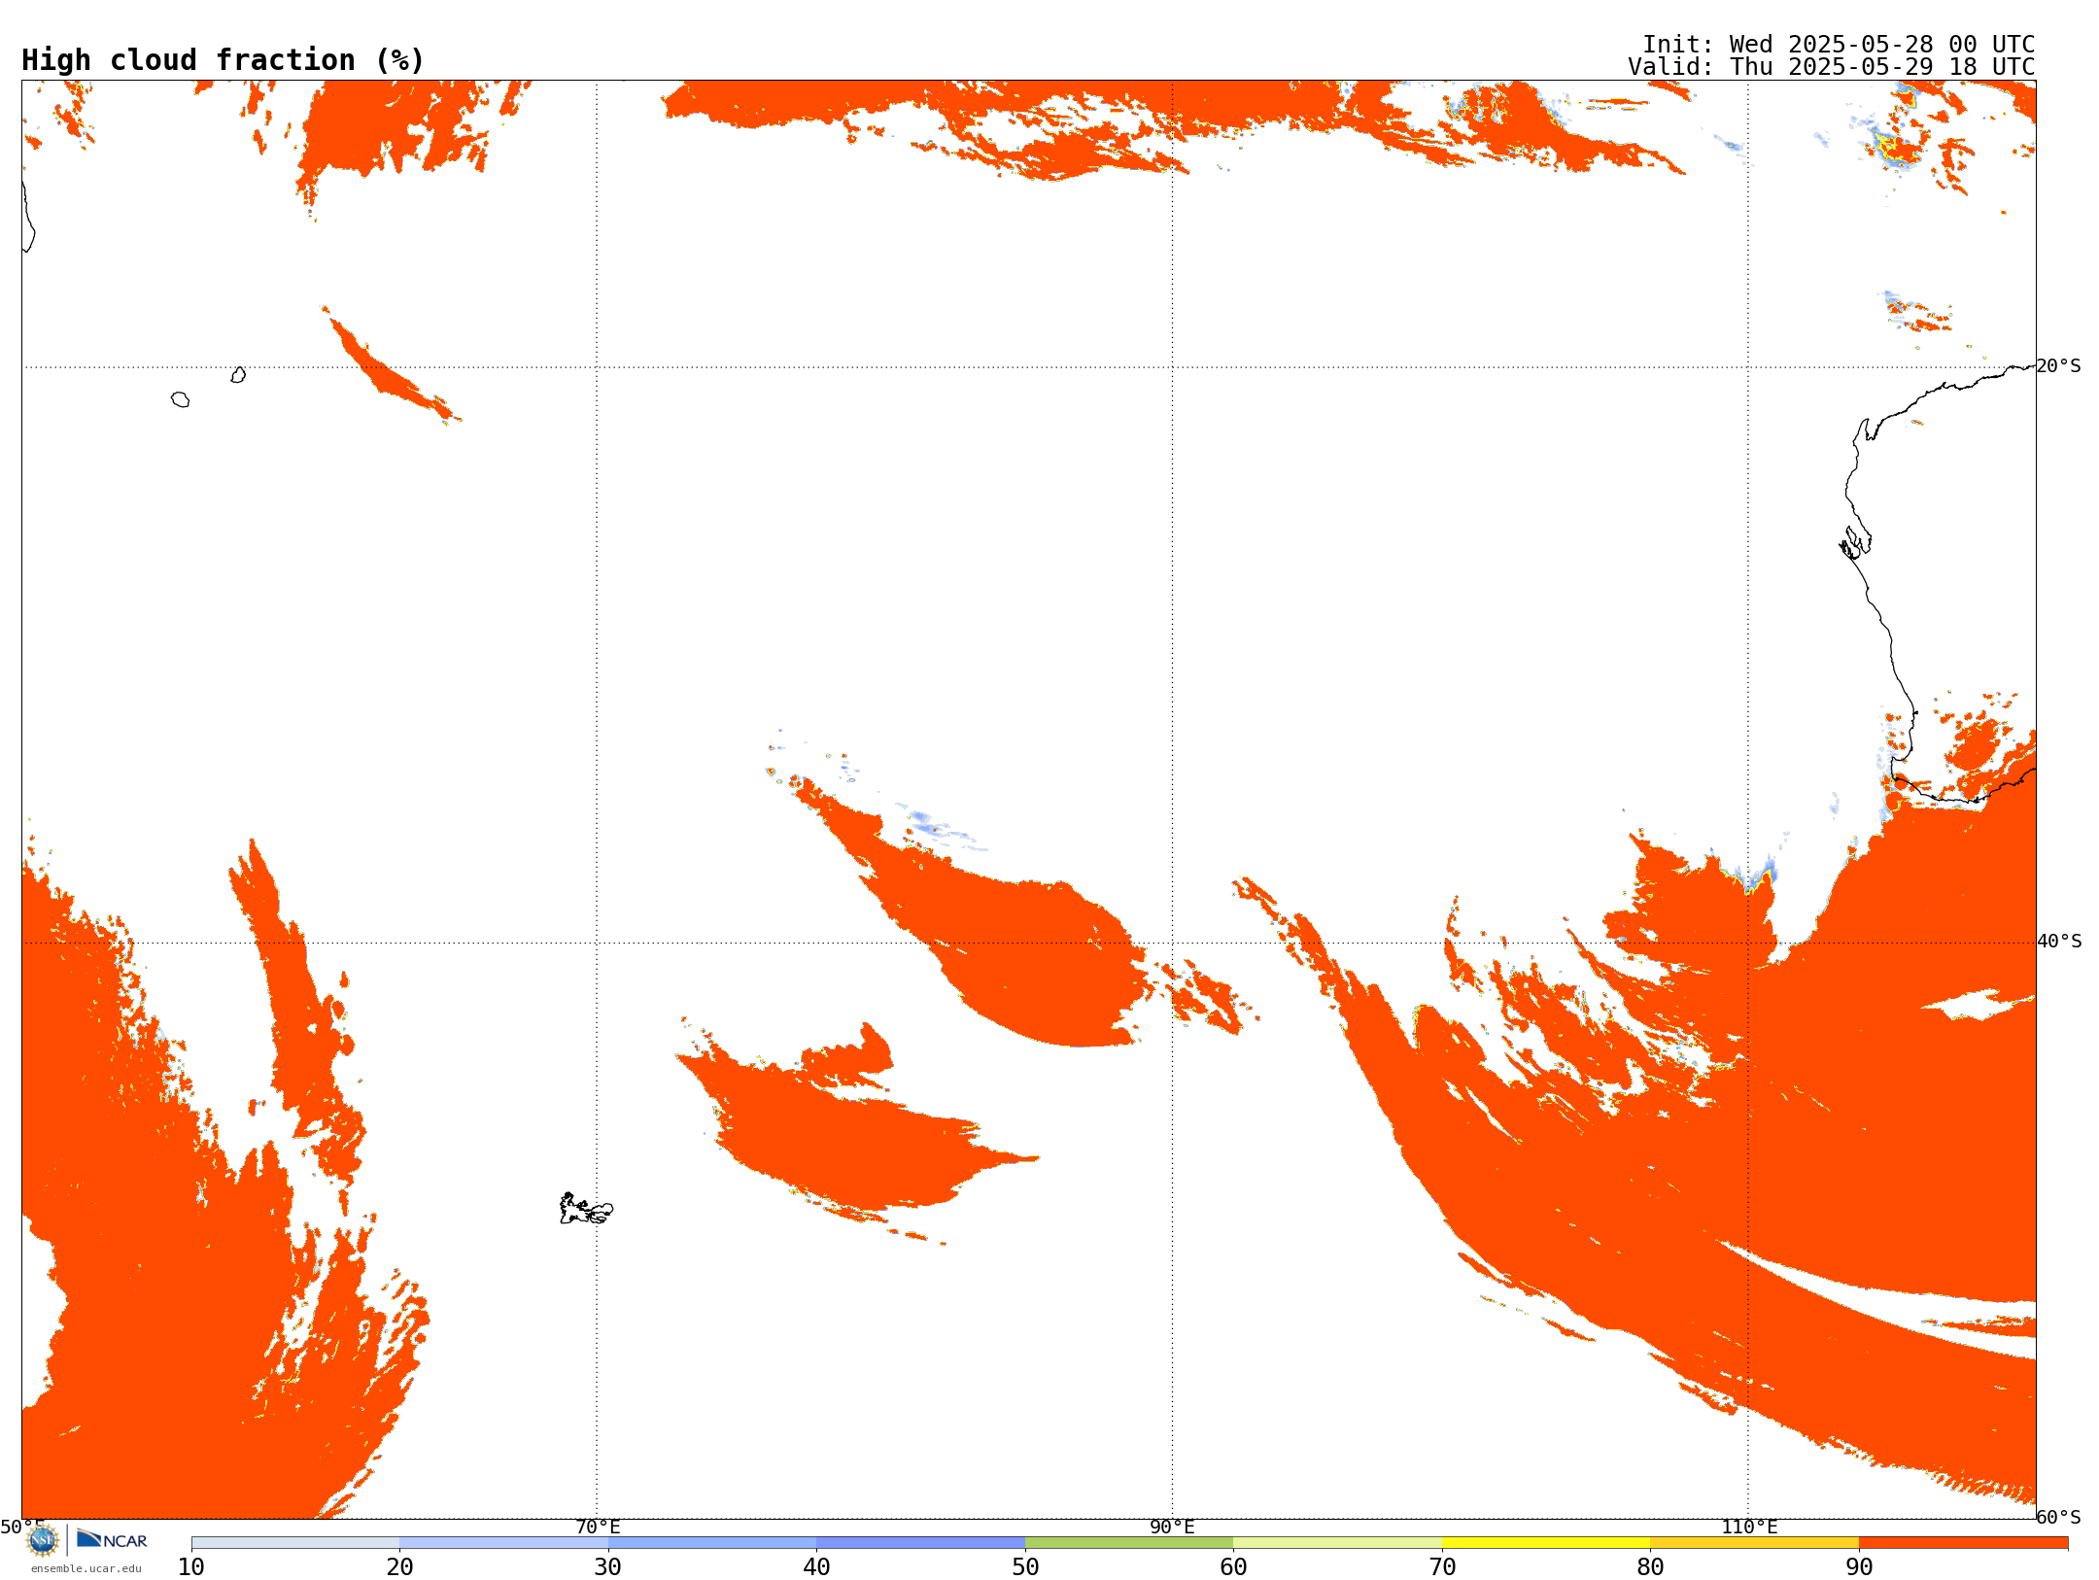This screenshot has height=1580, width=2099.
Task: Click the NCAR logo
Action: (112, 1540)
